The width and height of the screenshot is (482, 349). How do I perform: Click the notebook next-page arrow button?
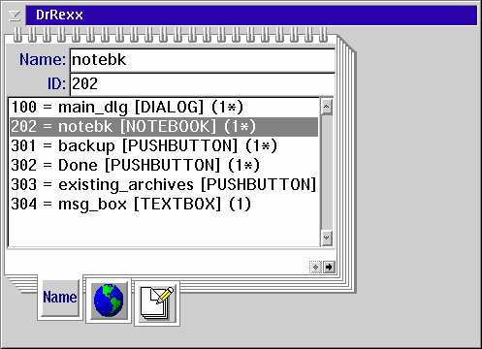pyautogui.click(x=329, y=268)
